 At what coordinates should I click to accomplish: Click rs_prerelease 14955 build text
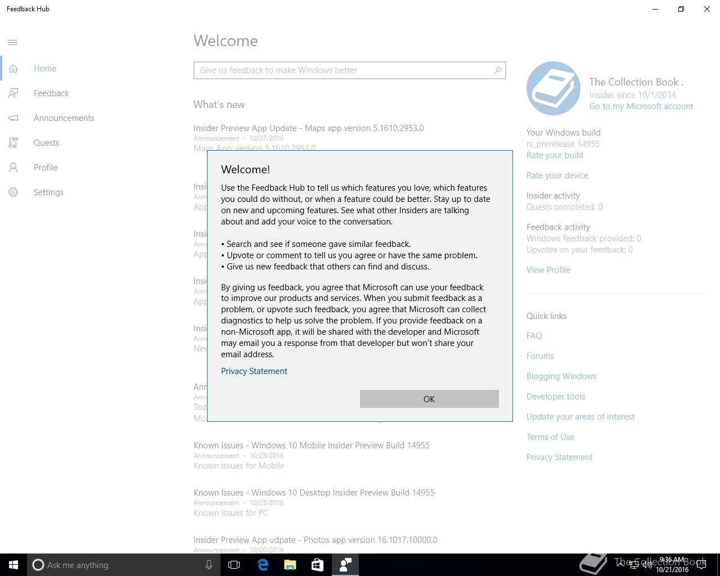coord(563,144)
